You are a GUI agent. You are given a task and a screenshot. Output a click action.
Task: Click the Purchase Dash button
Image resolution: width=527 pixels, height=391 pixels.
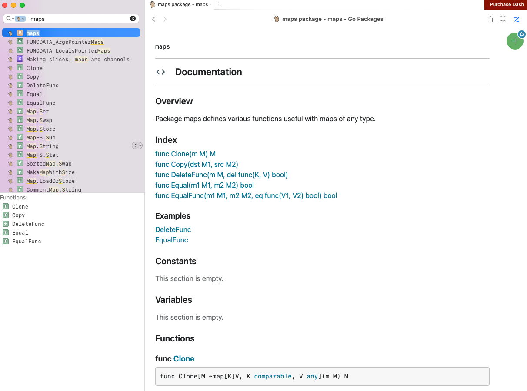point(506,4)
